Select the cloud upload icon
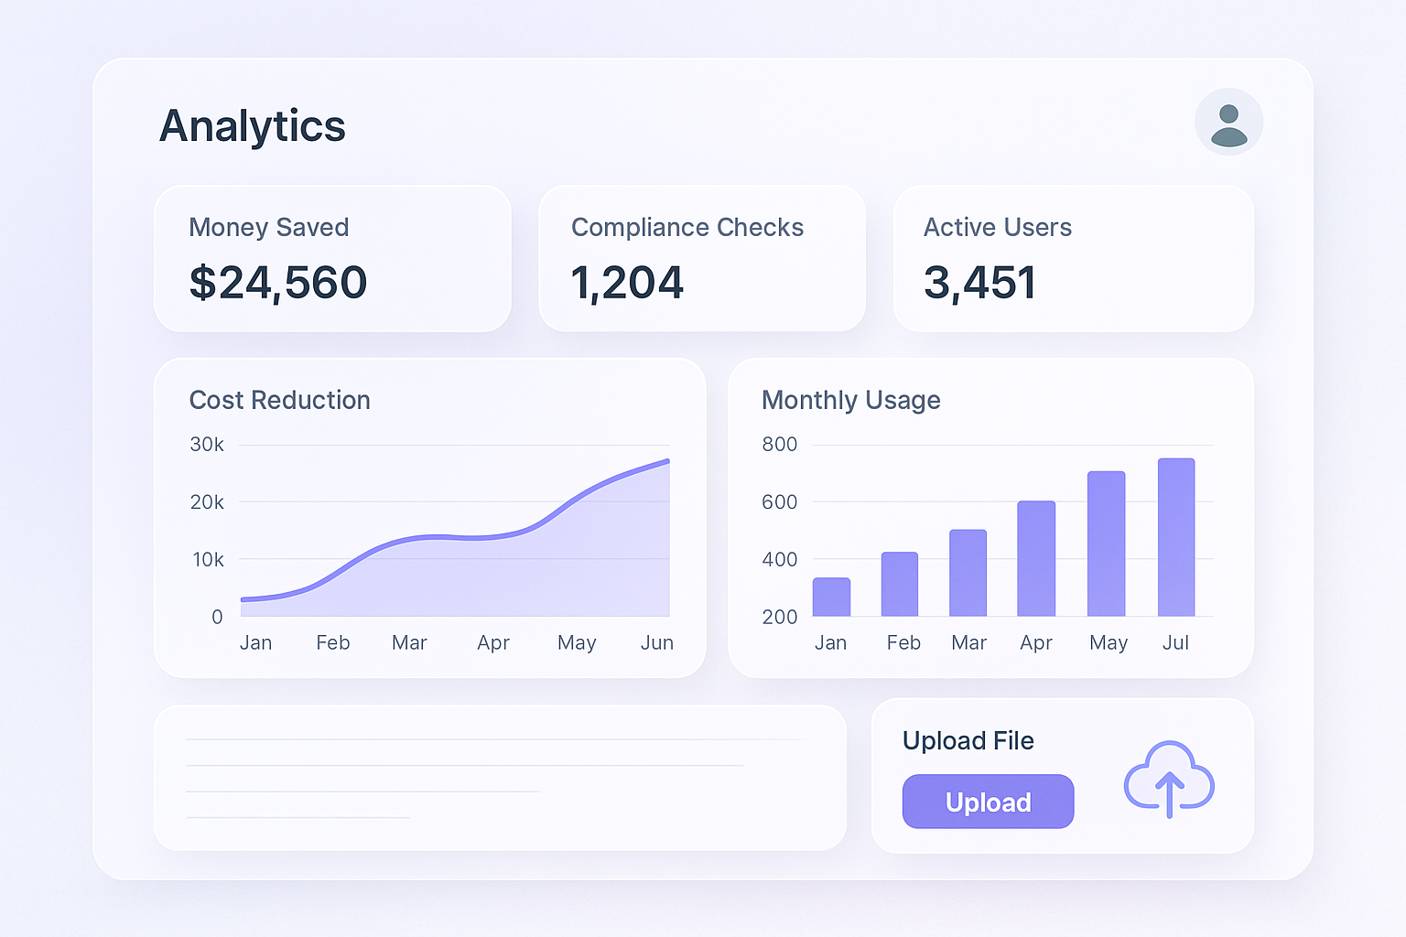The height and width of the screenshot is (937, 1406). click(x=1169, y=780)
